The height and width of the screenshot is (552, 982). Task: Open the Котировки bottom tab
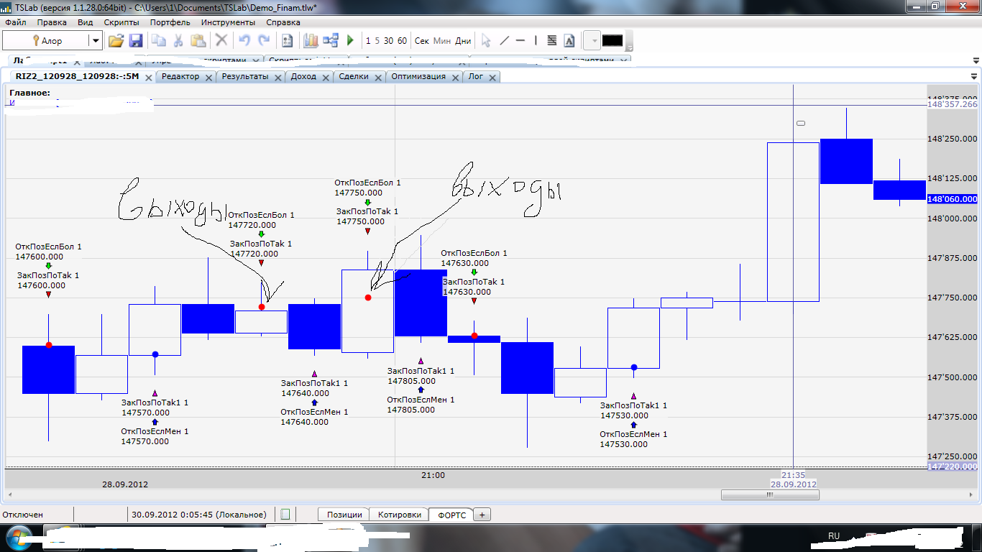[399, 515]
